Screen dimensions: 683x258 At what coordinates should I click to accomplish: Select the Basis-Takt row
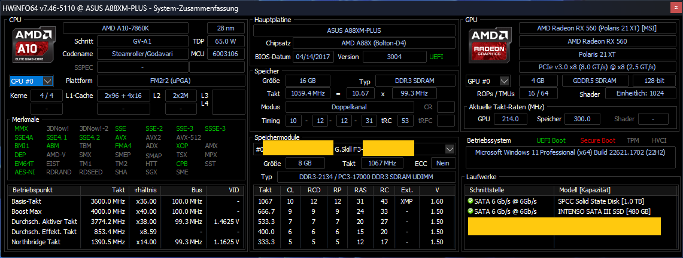[126, 201]
